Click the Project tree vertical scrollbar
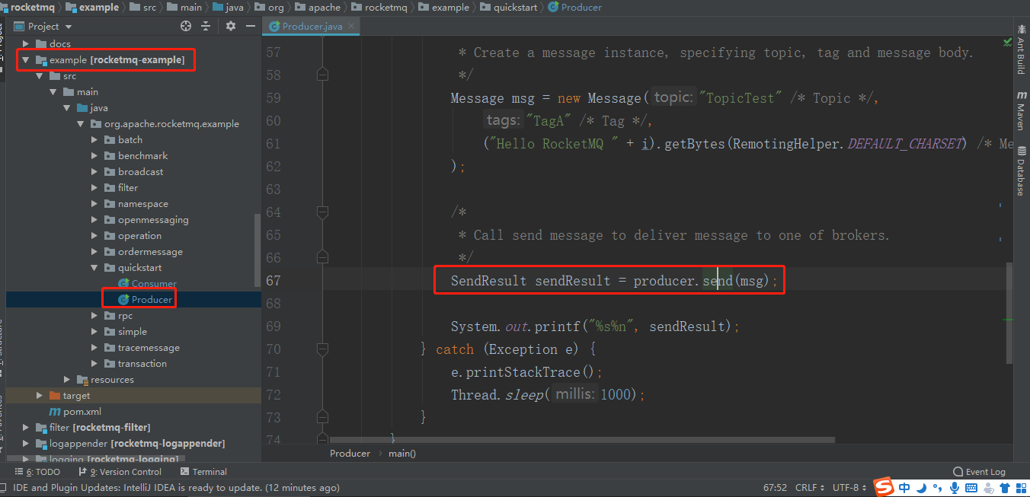The height and width of the screenshot is (497, 1030). point(257,251)
